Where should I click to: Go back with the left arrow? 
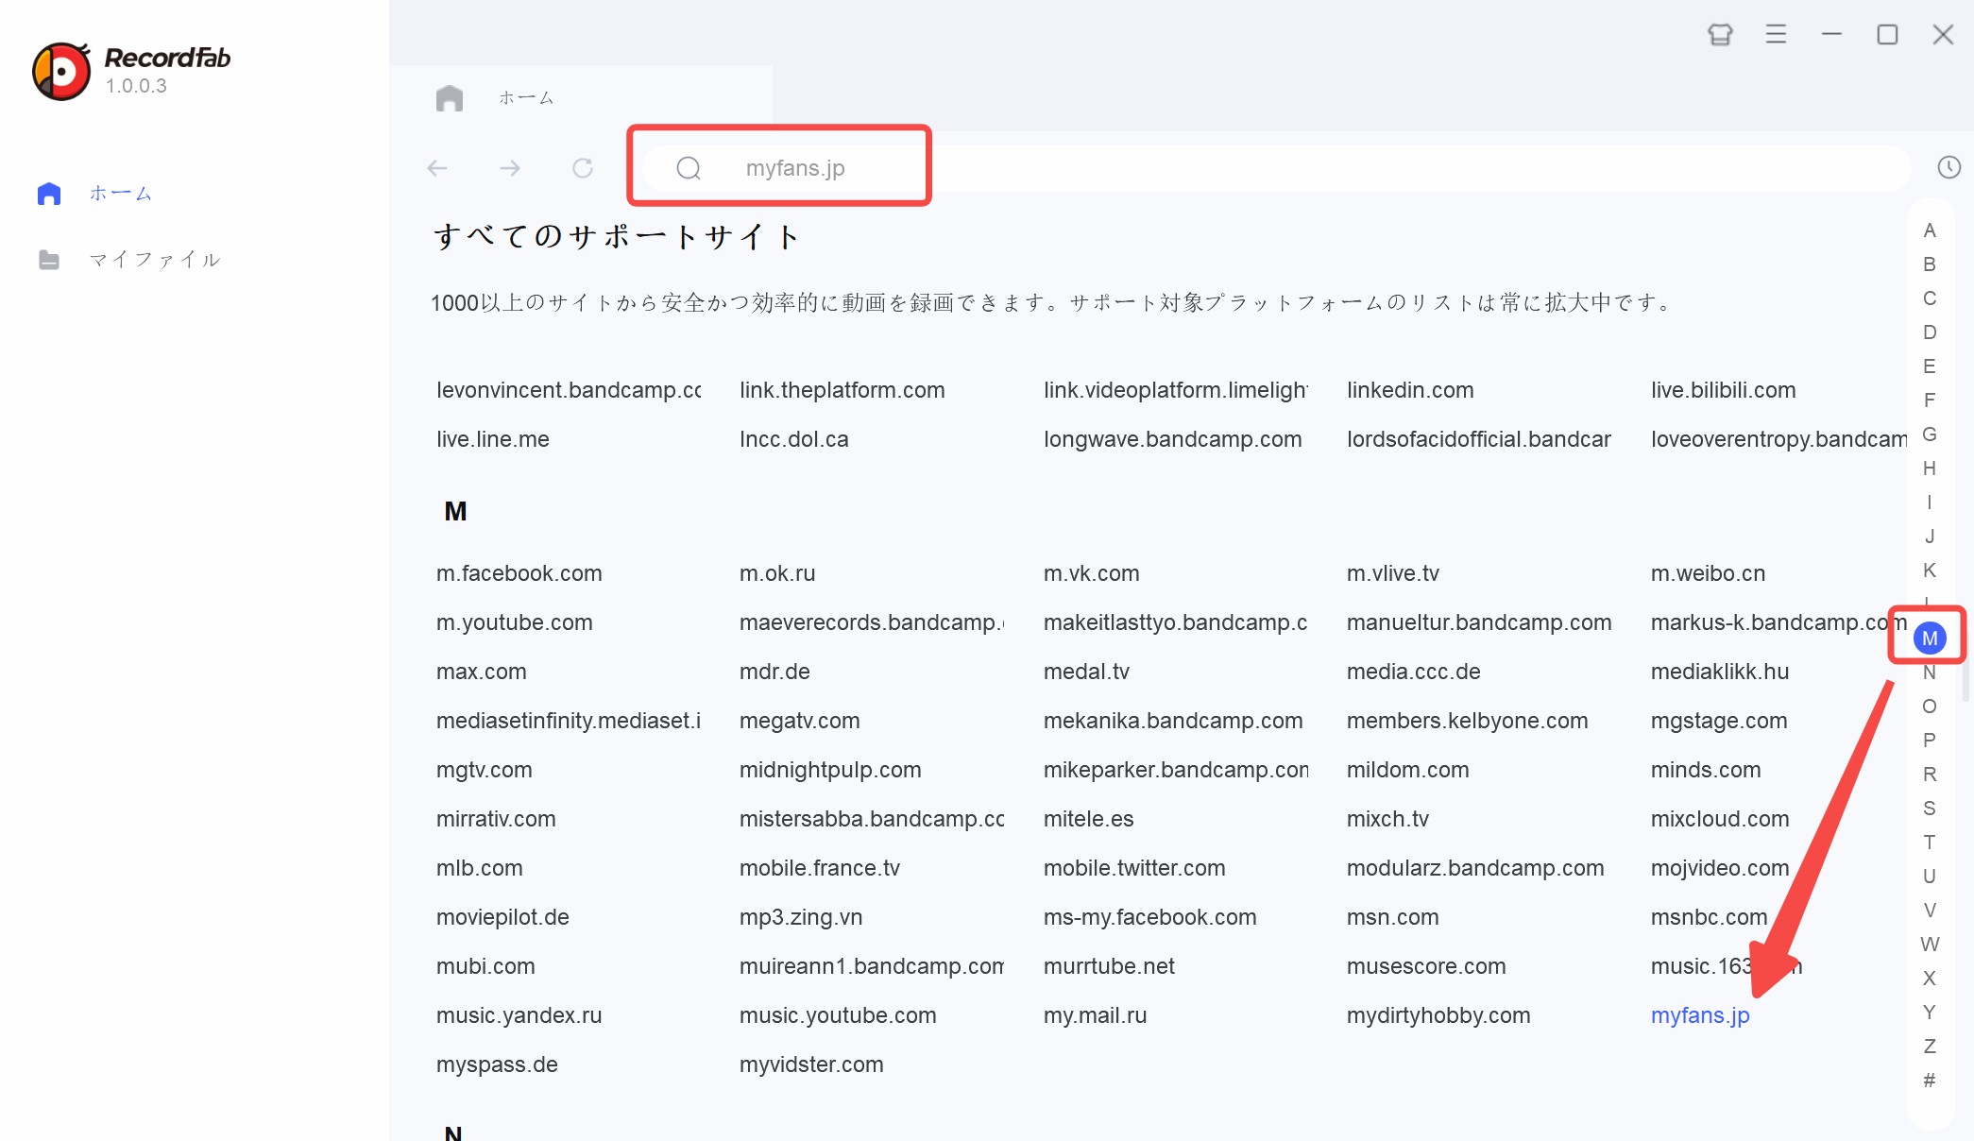pyautogui.click(x=437, y=168)
